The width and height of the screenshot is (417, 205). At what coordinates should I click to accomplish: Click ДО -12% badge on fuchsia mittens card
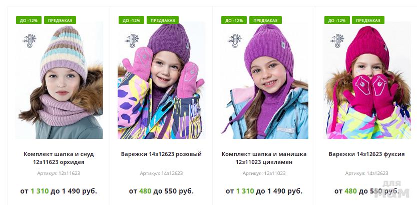click(337, 20)
